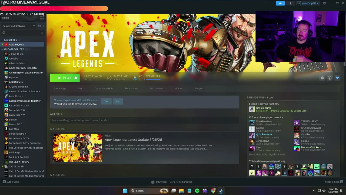Select American Truck Simulator entry
346x195 pixels.
23,68
